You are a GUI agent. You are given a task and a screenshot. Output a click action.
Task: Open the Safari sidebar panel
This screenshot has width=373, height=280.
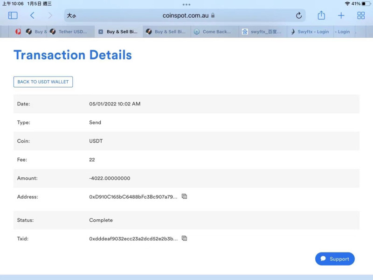[13, 15]
